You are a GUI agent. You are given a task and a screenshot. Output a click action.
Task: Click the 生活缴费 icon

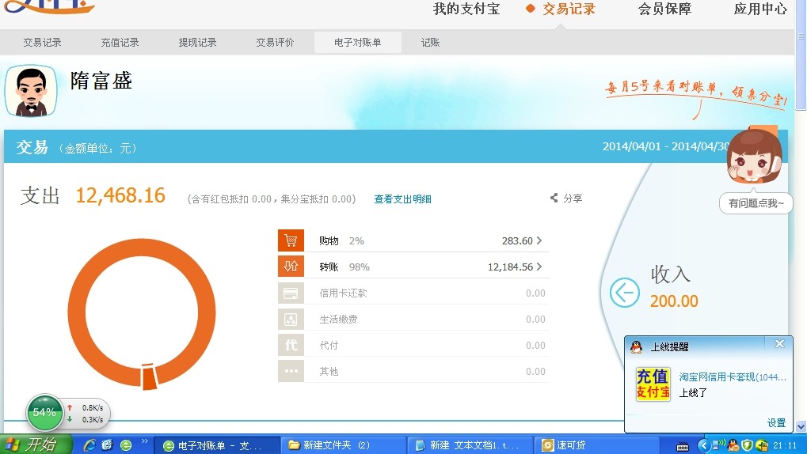click(x=291, y=320)
